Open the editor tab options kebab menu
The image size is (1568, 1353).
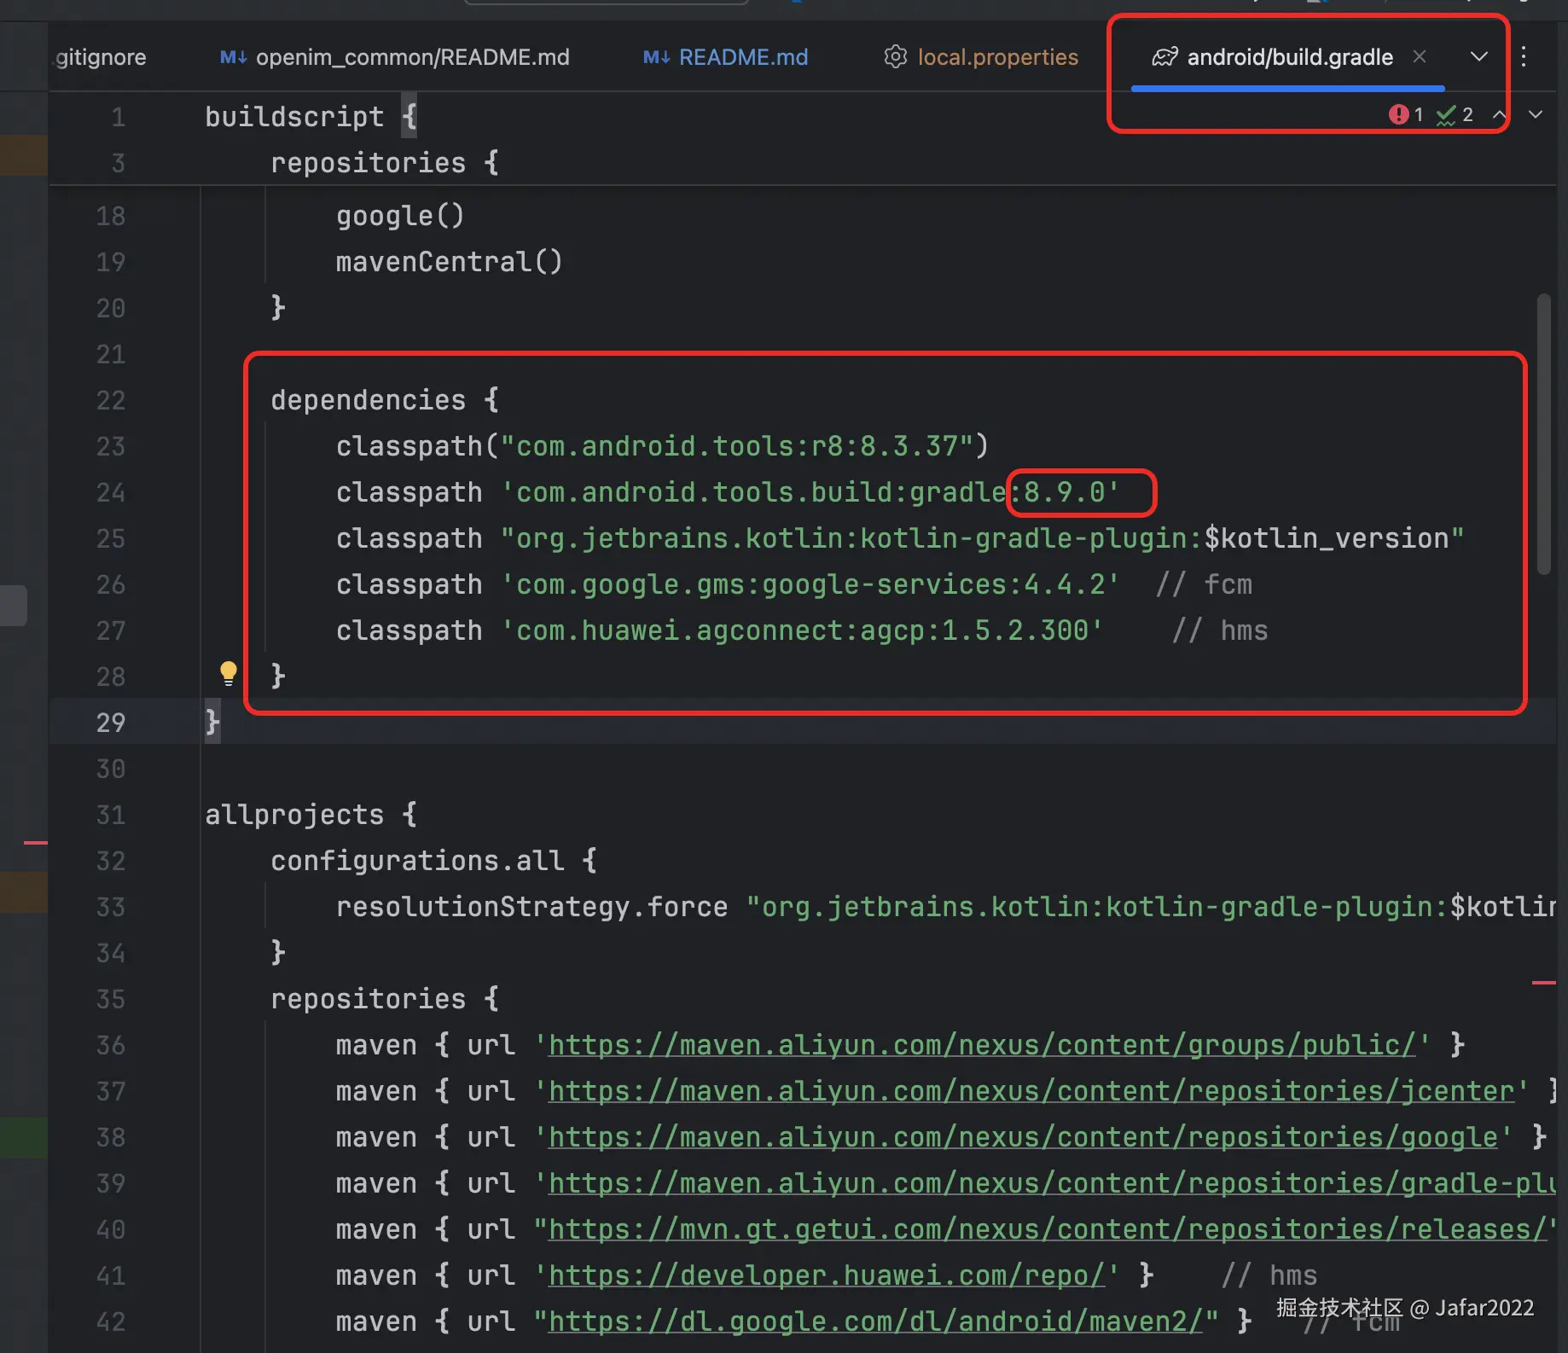coord(1524,56)
